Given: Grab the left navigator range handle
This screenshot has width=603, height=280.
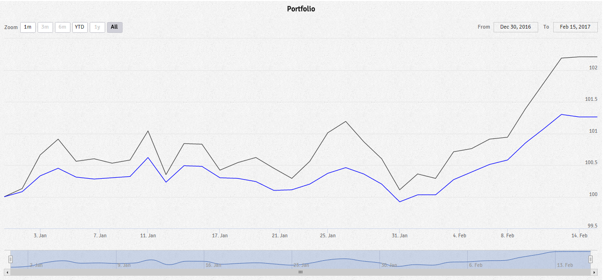Looking at the screenshot, I should 10,259.
